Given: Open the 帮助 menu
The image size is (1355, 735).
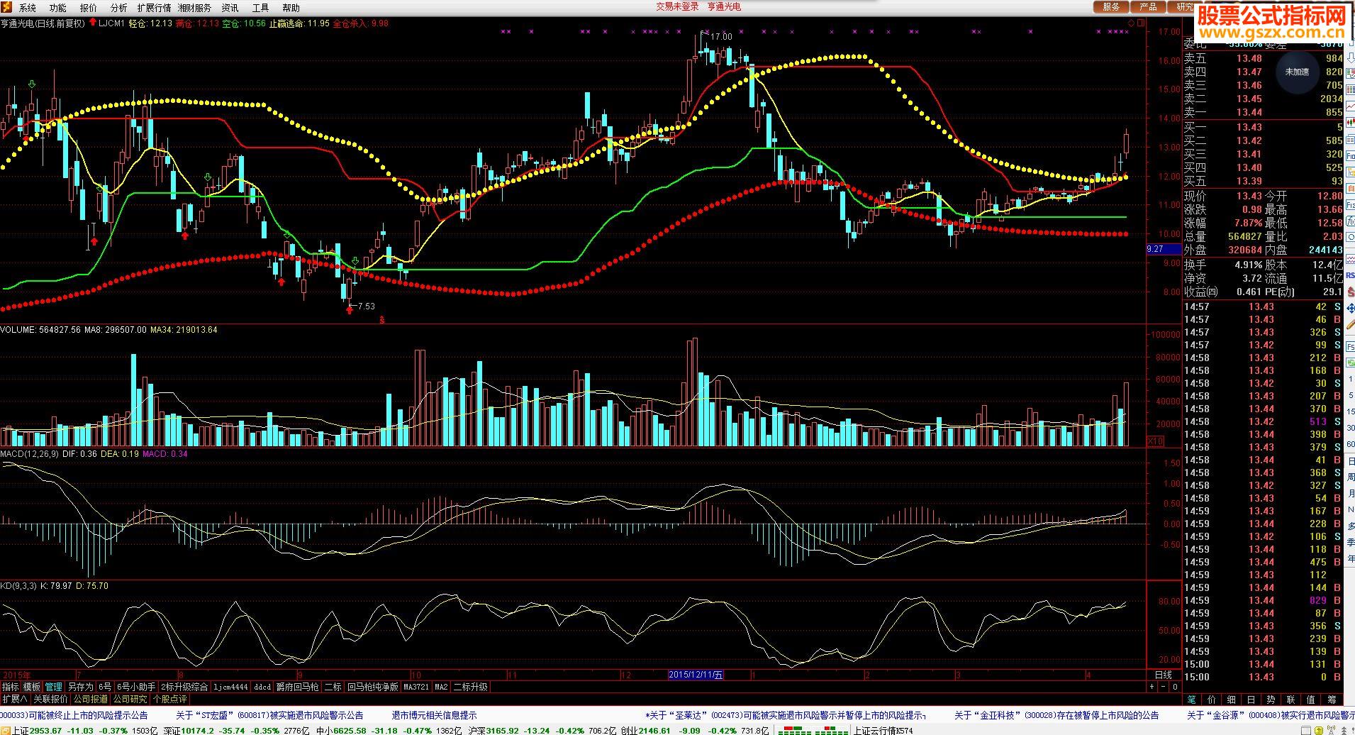Looking at the screenshot, I should tap(291, 8).
